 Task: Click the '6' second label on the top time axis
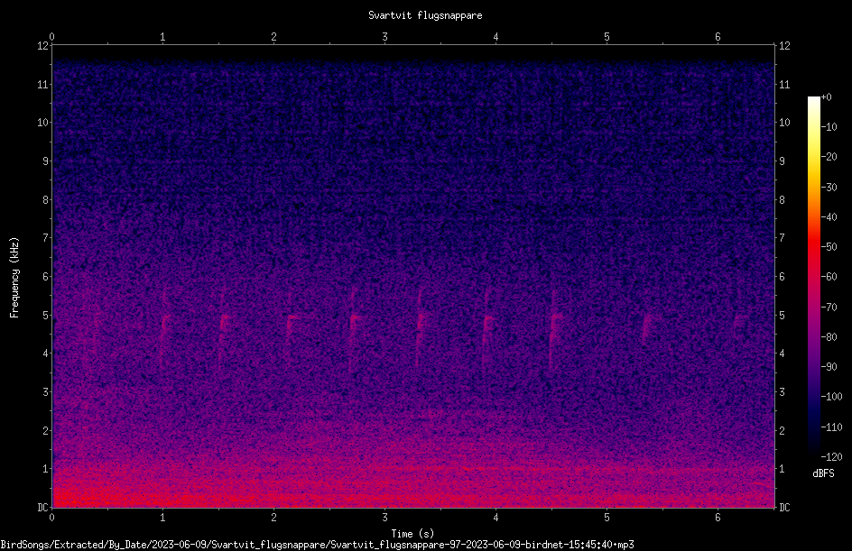718,37
